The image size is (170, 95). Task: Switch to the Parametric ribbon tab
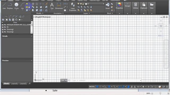click(x=35, y=1)
